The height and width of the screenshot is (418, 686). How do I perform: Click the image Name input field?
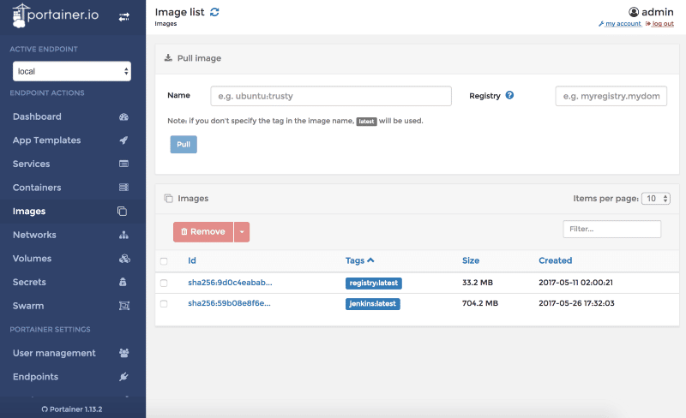click(331, 96)
